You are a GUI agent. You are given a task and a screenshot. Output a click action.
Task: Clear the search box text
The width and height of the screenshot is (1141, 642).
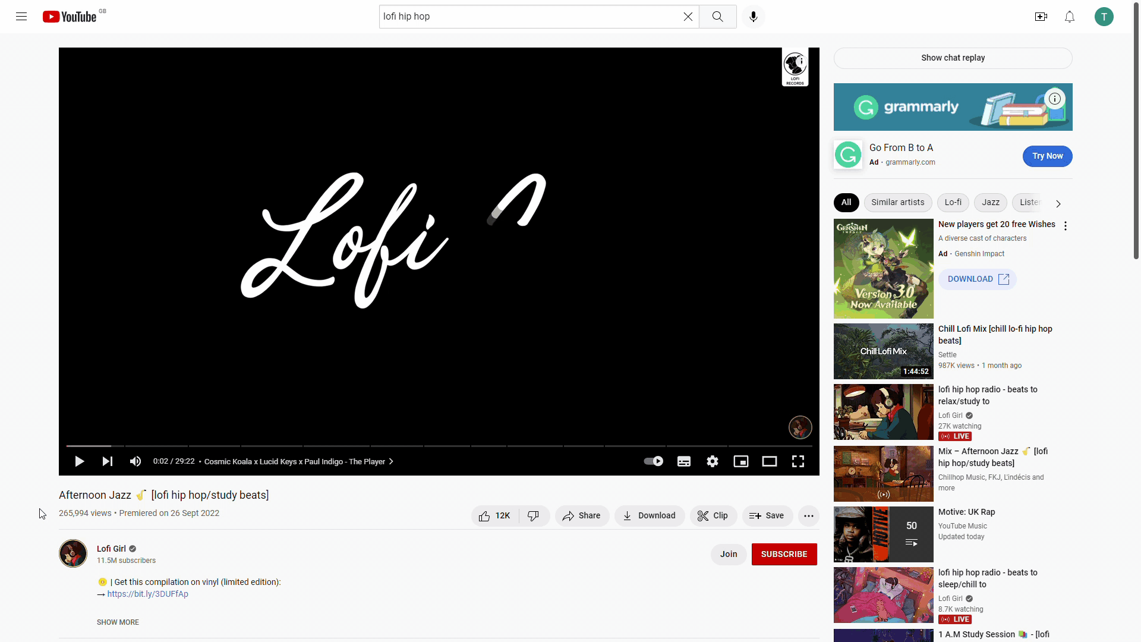688,17
